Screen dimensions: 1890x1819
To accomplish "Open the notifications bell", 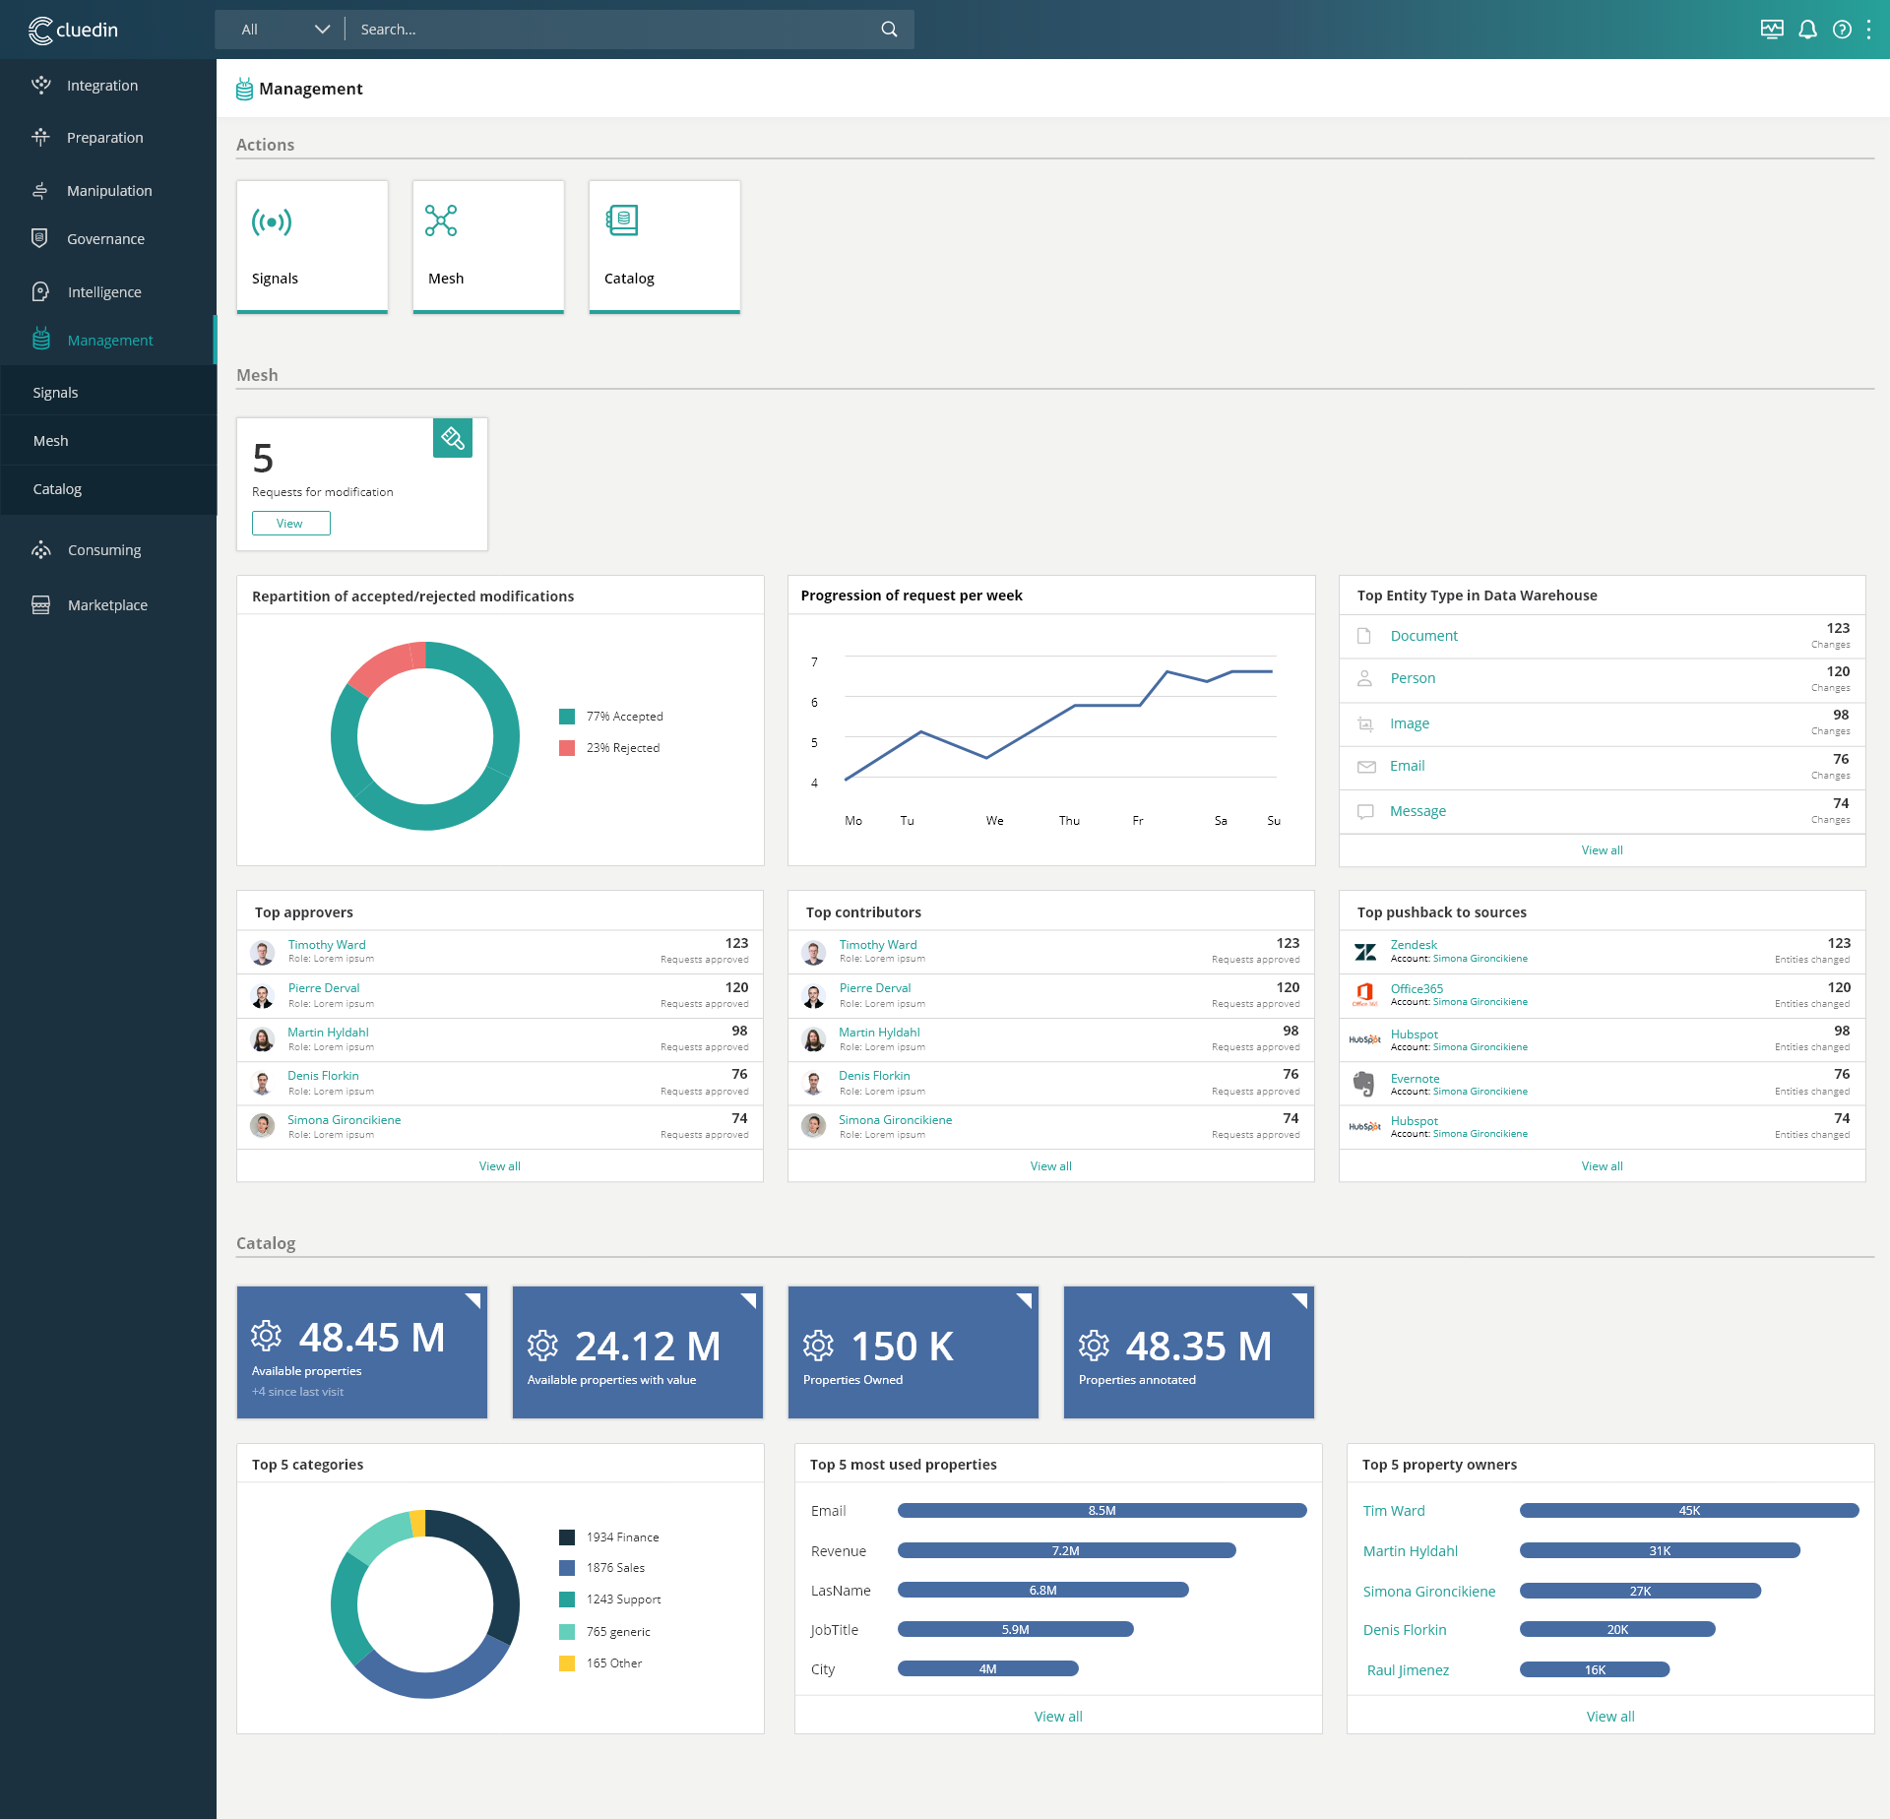I will click(x=1807, y=30).
